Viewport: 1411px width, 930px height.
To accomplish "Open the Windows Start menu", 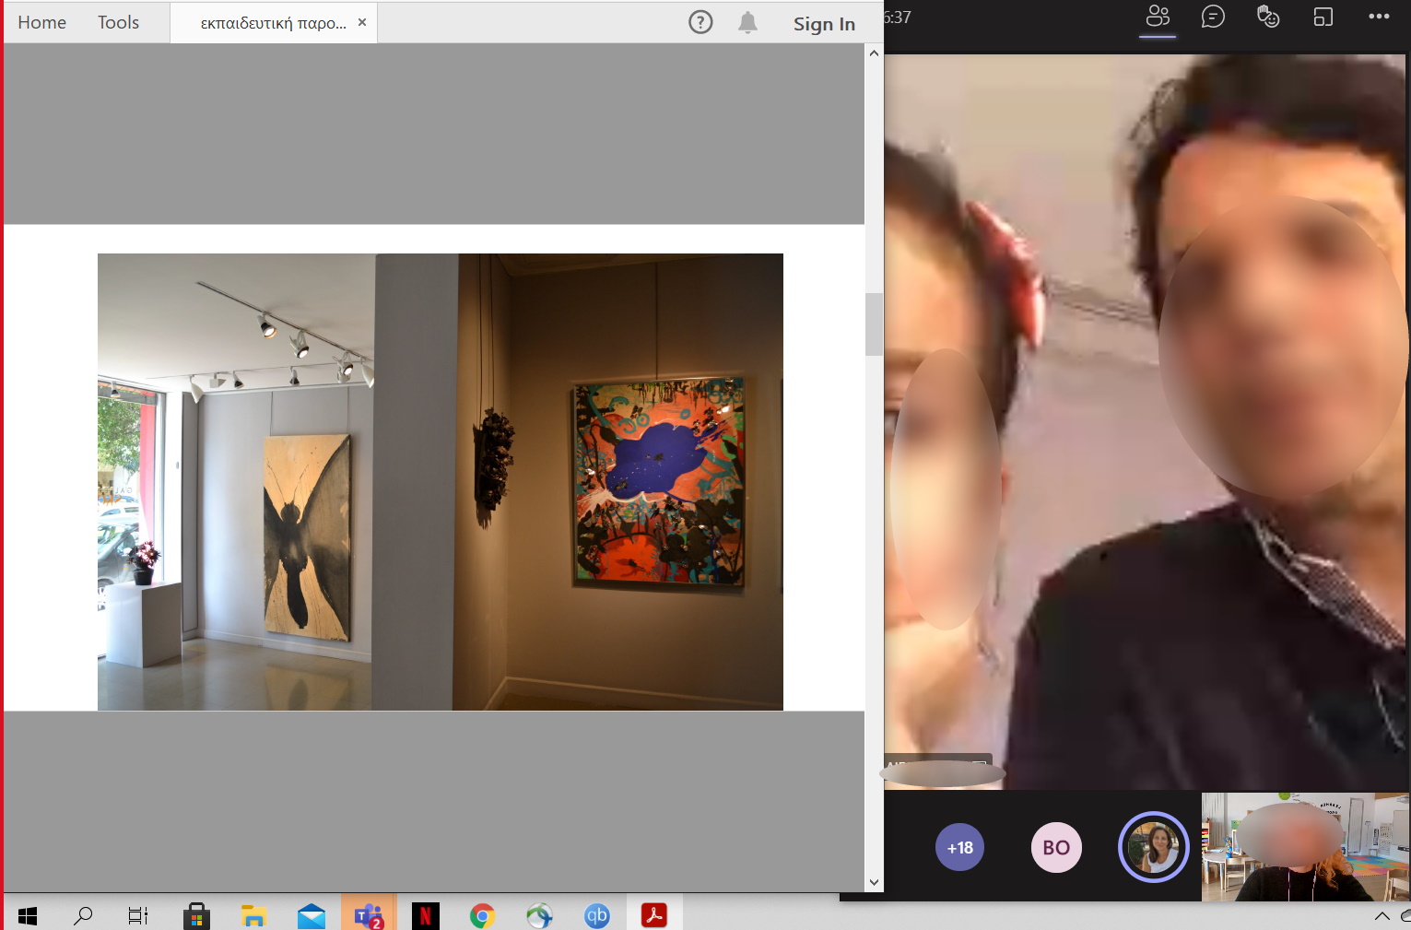I will (x=28, y=915).
